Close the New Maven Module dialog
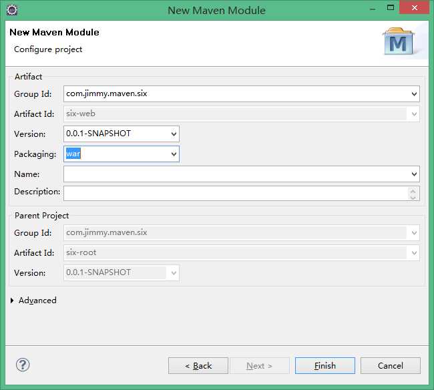The image size is (434, 390). [415, 8]
